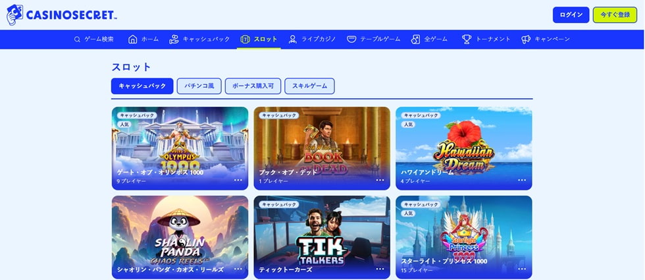Open cashback hand-coin icon in navbar
The image size is (645, 280).
(x=174, y=40)
